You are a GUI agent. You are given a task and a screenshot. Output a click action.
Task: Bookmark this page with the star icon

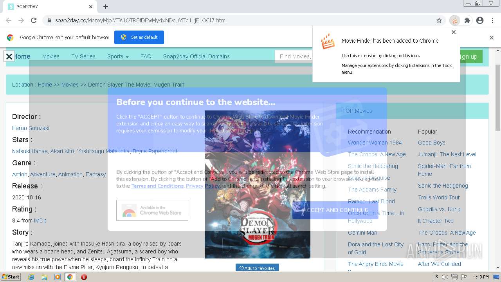439,20
